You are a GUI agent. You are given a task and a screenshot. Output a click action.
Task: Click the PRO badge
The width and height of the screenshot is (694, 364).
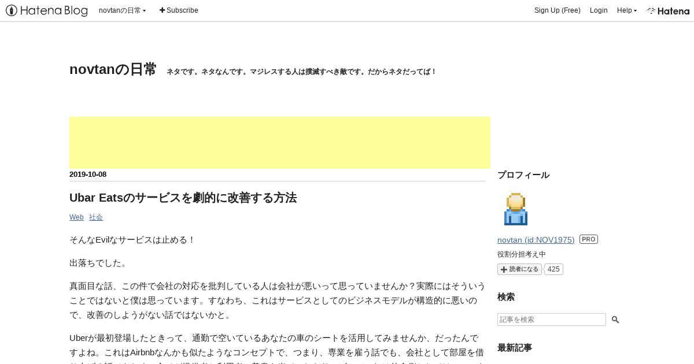[x=589, y=239]
